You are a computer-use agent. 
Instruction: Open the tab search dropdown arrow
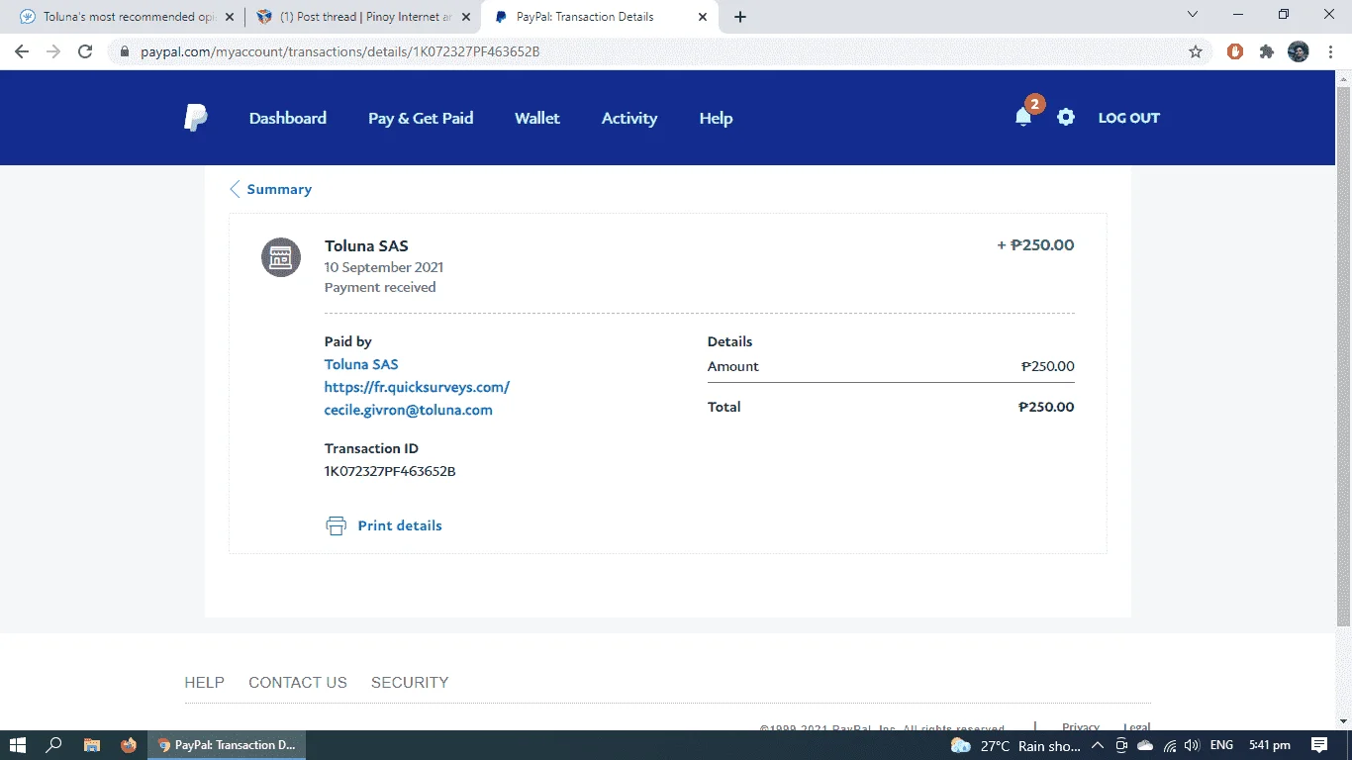pos(1193,15)
